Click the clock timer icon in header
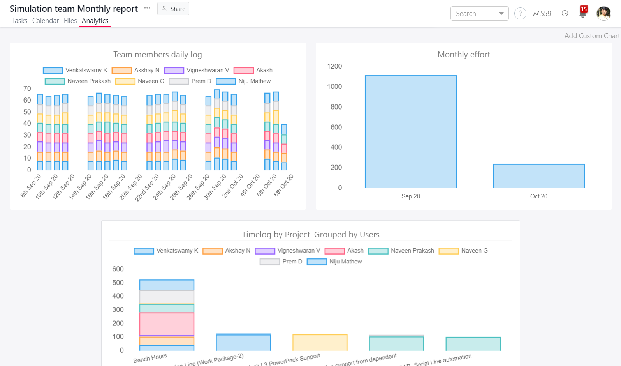 point(565,14)
